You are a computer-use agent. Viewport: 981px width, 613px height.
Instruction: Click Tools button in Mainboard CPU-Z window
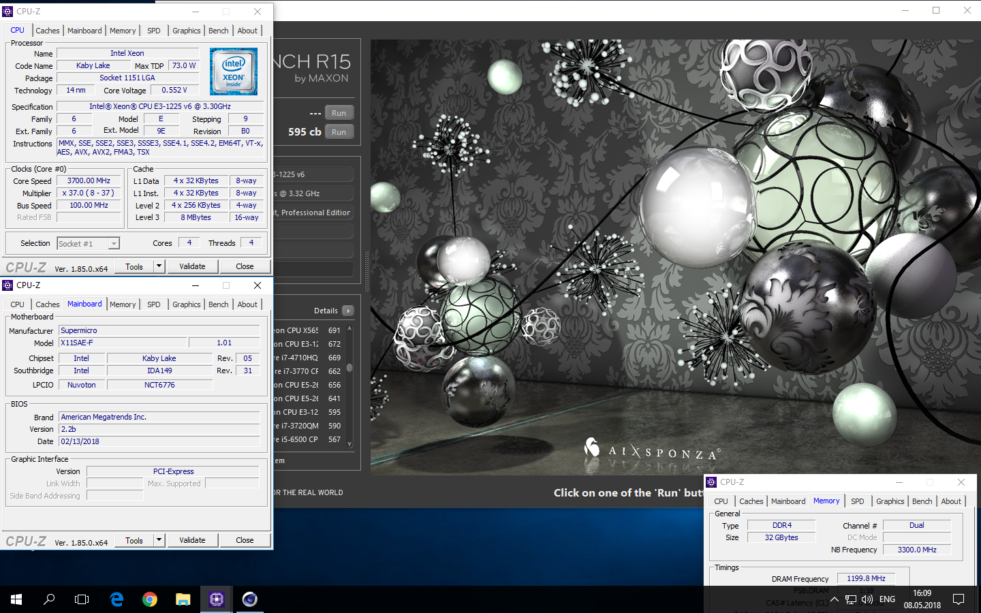(134, 540)
